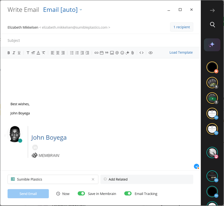This screenshot has width=224, height=206.
Task: Maximize the Write Email window
Action: click(x=180, y=10)
